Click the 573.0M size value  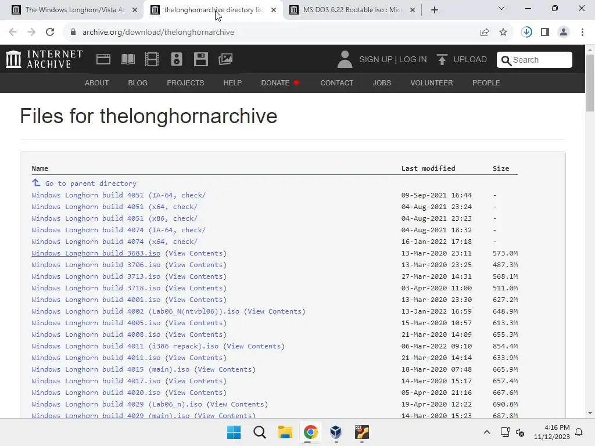tap(505, 253)
